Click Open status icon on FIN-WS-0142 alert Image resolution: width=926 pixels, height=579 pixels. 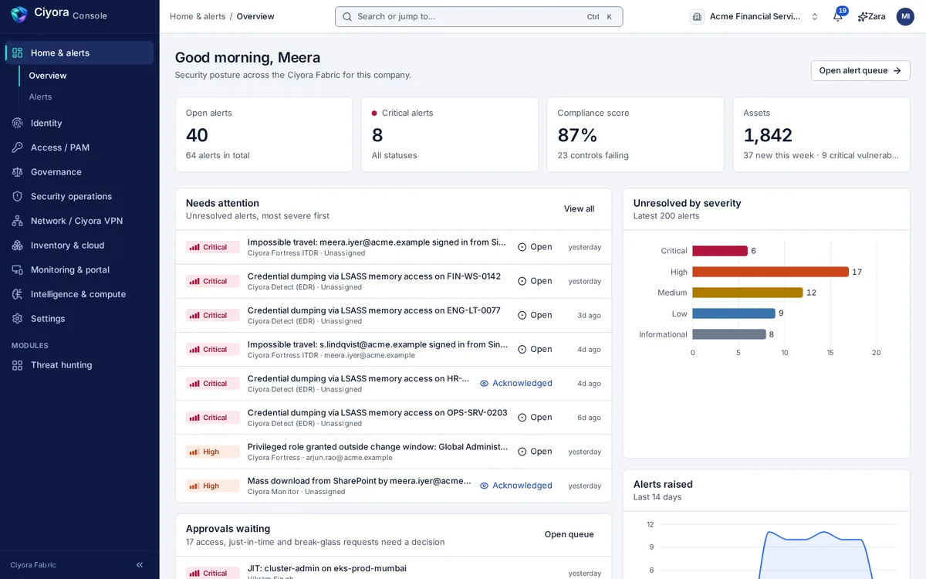pos(522,281)
